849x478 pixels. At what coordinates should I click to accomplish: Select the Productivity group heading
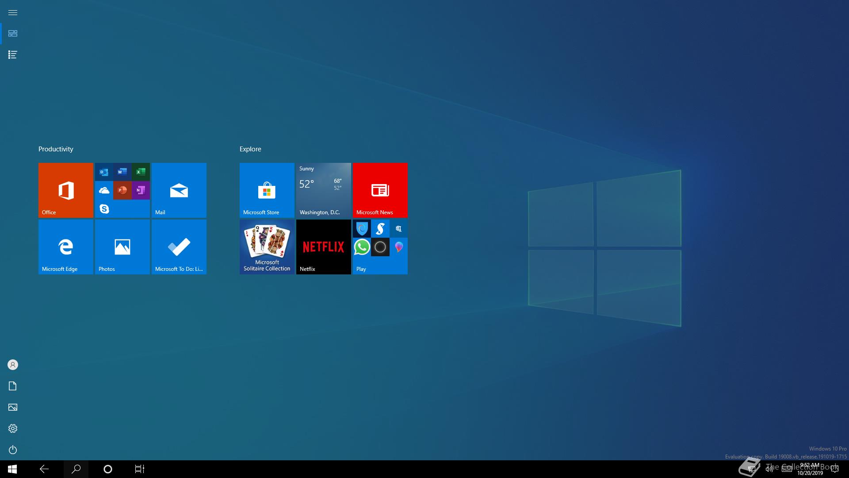point(56,149)
